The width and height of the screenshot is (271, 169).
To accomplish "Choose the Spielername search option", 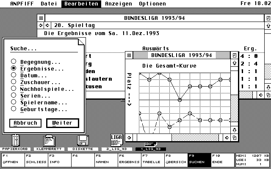I will coord(14,102).
